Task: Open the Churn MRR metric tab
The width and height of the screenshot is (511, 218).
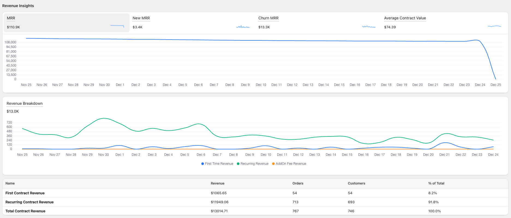Action: tap(268, 18)
